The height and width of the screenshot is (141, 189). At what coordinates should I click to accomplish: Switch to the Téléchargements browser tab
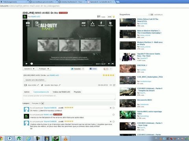14,2
